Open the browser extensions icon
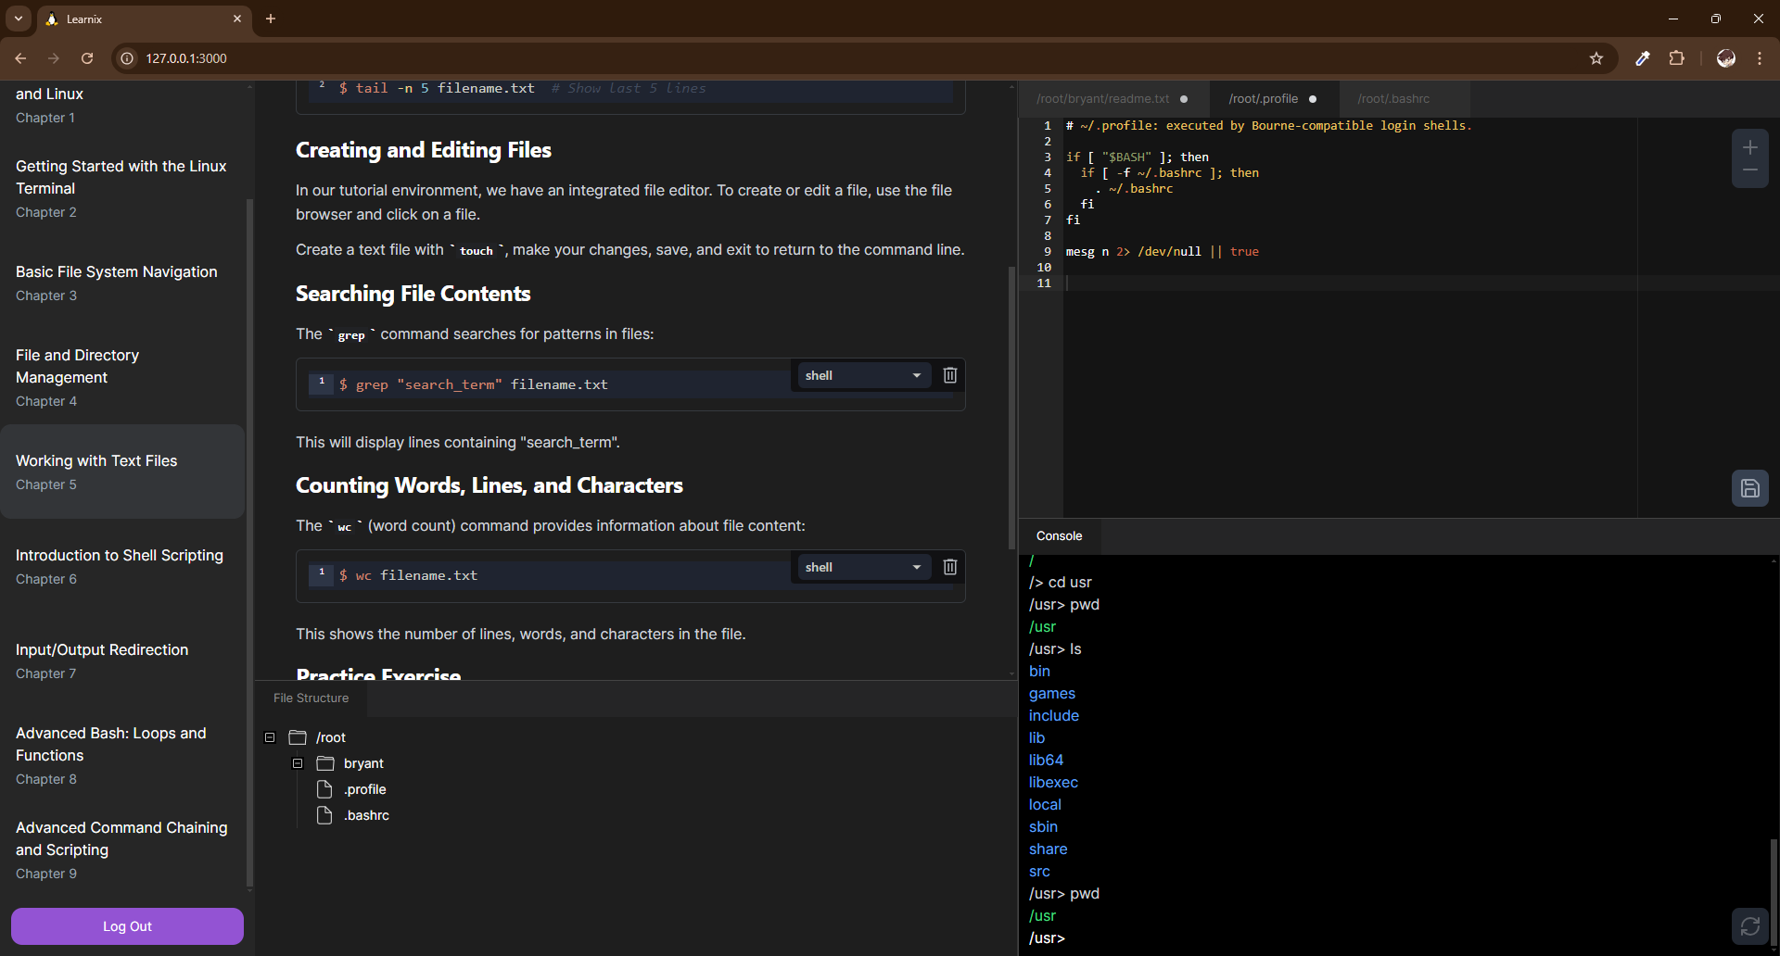Screen dimensions: 1780x956 (x=1676, y=58)
